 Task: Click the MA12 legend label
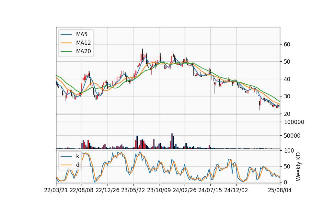[83, 43]
